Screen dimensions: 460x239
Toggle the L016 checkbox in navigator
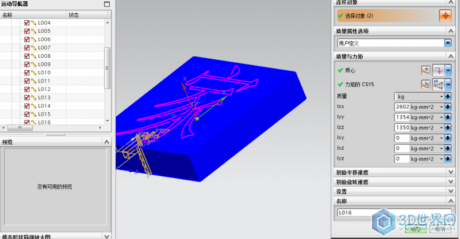[x=26, y=122]
